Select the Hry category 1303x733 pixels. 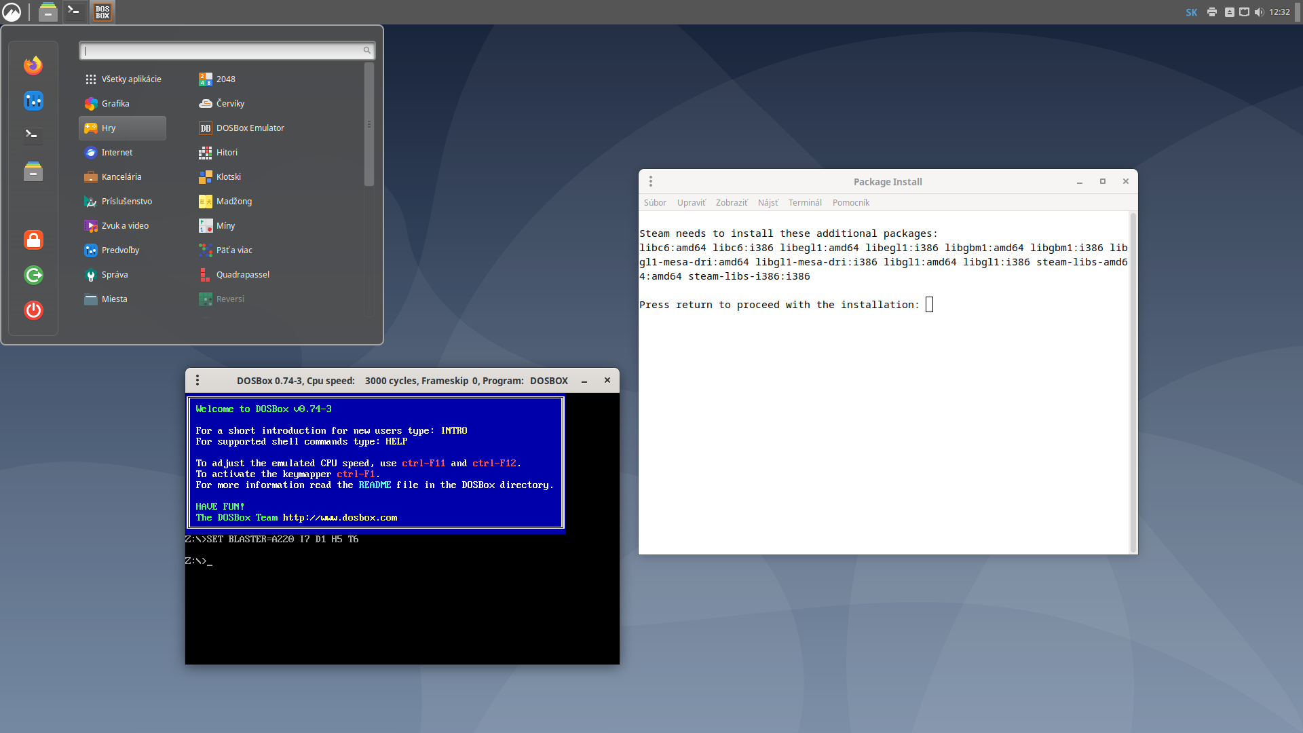pyautogui.click(x=123, y=128)
